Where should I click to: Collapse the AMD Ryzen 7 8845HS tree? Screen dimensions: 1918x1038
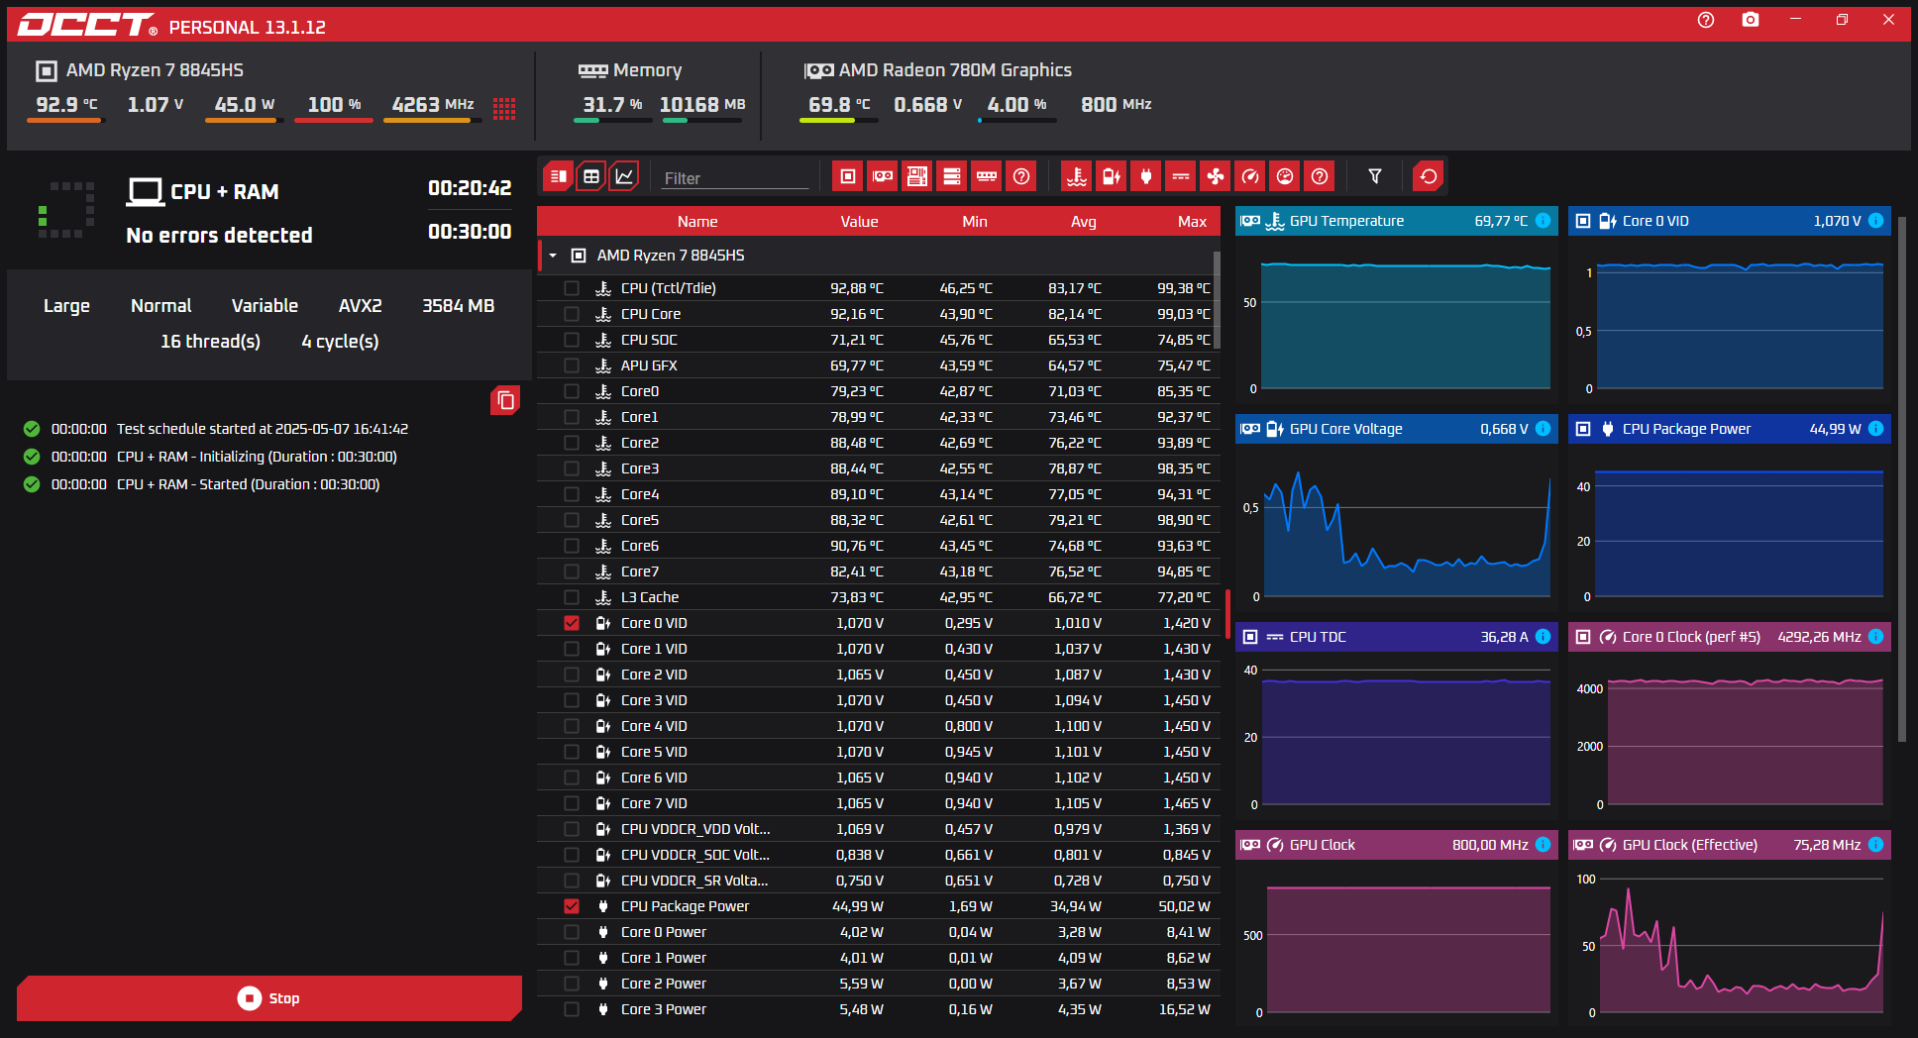click(x=553, y=256)
